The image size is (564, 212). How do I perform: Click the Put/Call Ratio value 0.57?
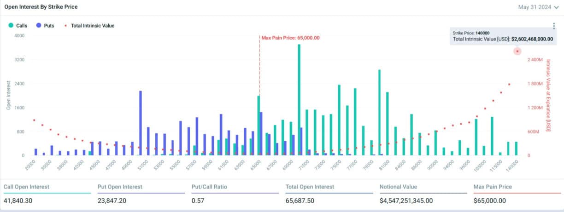click(x=198, y=201)
